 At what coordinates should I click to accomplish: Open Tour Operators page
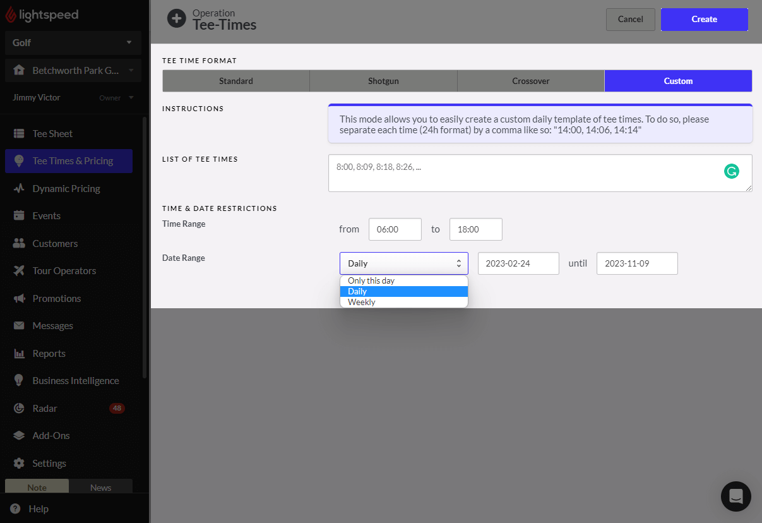coord(69,270)
